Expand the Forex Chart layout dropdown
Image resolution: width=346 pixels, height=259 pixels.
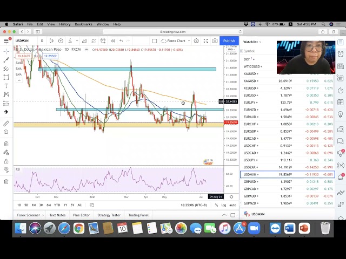[x=188, y=41]
